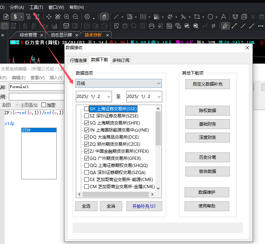Check the SH 上海证券交易所(SSE) checkbox
This screenshot has width=265, height=244.
tap(86, 109)
